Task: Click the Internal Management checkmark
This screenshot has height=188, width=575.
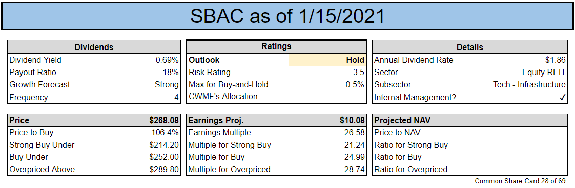Action: pyautogui.click(x=563, y=98)
